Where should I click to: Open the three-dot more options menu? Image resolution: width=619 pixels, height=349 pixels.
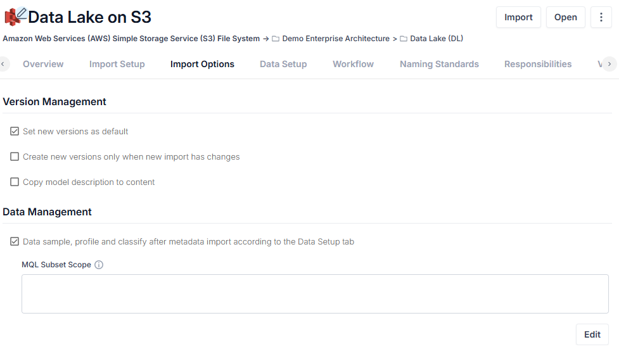click(x=601, y=17)
